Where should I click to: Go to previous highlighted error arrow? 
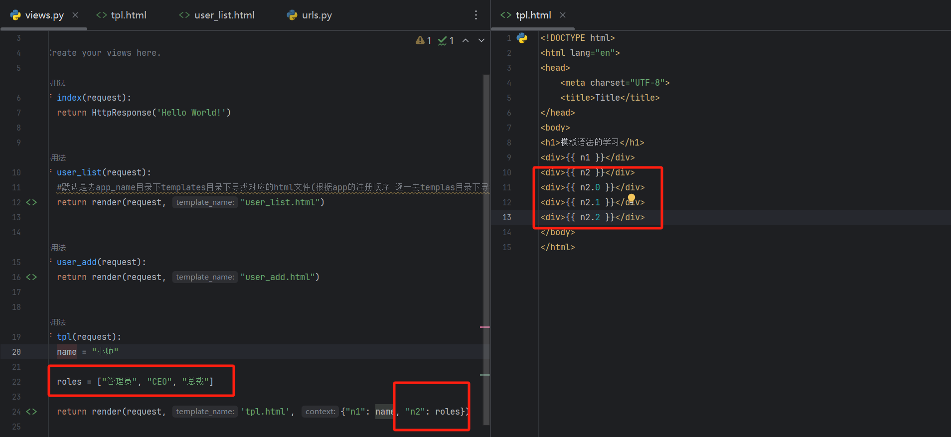pos(466,40)
